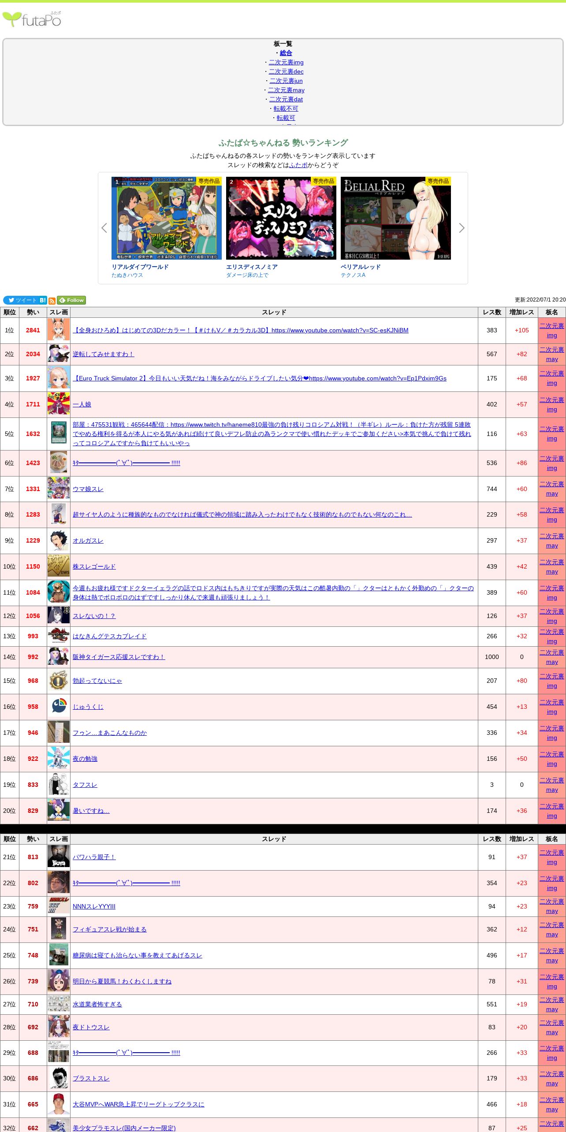Open the 阪神タイガース応援スレ thread link
566x1132 pixels.
[119, 657]
